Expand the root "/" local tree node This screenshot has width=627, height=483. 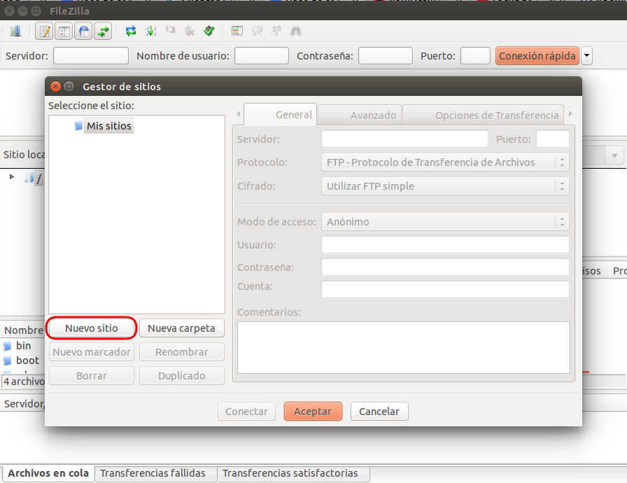[x=12, y=176]
